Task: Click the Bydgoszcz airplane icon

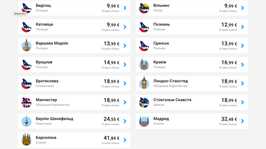Action: (27, 8)
